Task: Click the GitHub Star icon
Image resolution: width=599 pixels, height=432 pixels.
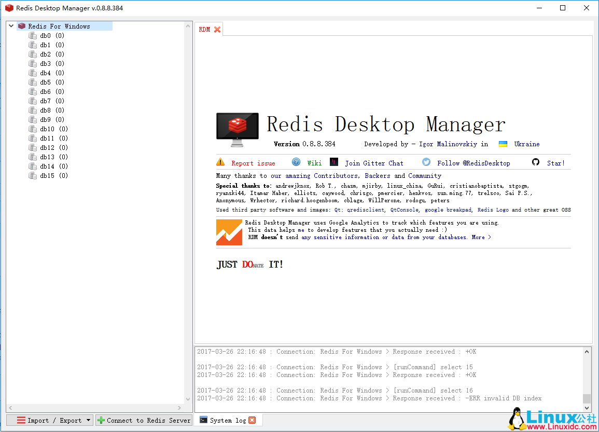Action: tap(536, 162)
